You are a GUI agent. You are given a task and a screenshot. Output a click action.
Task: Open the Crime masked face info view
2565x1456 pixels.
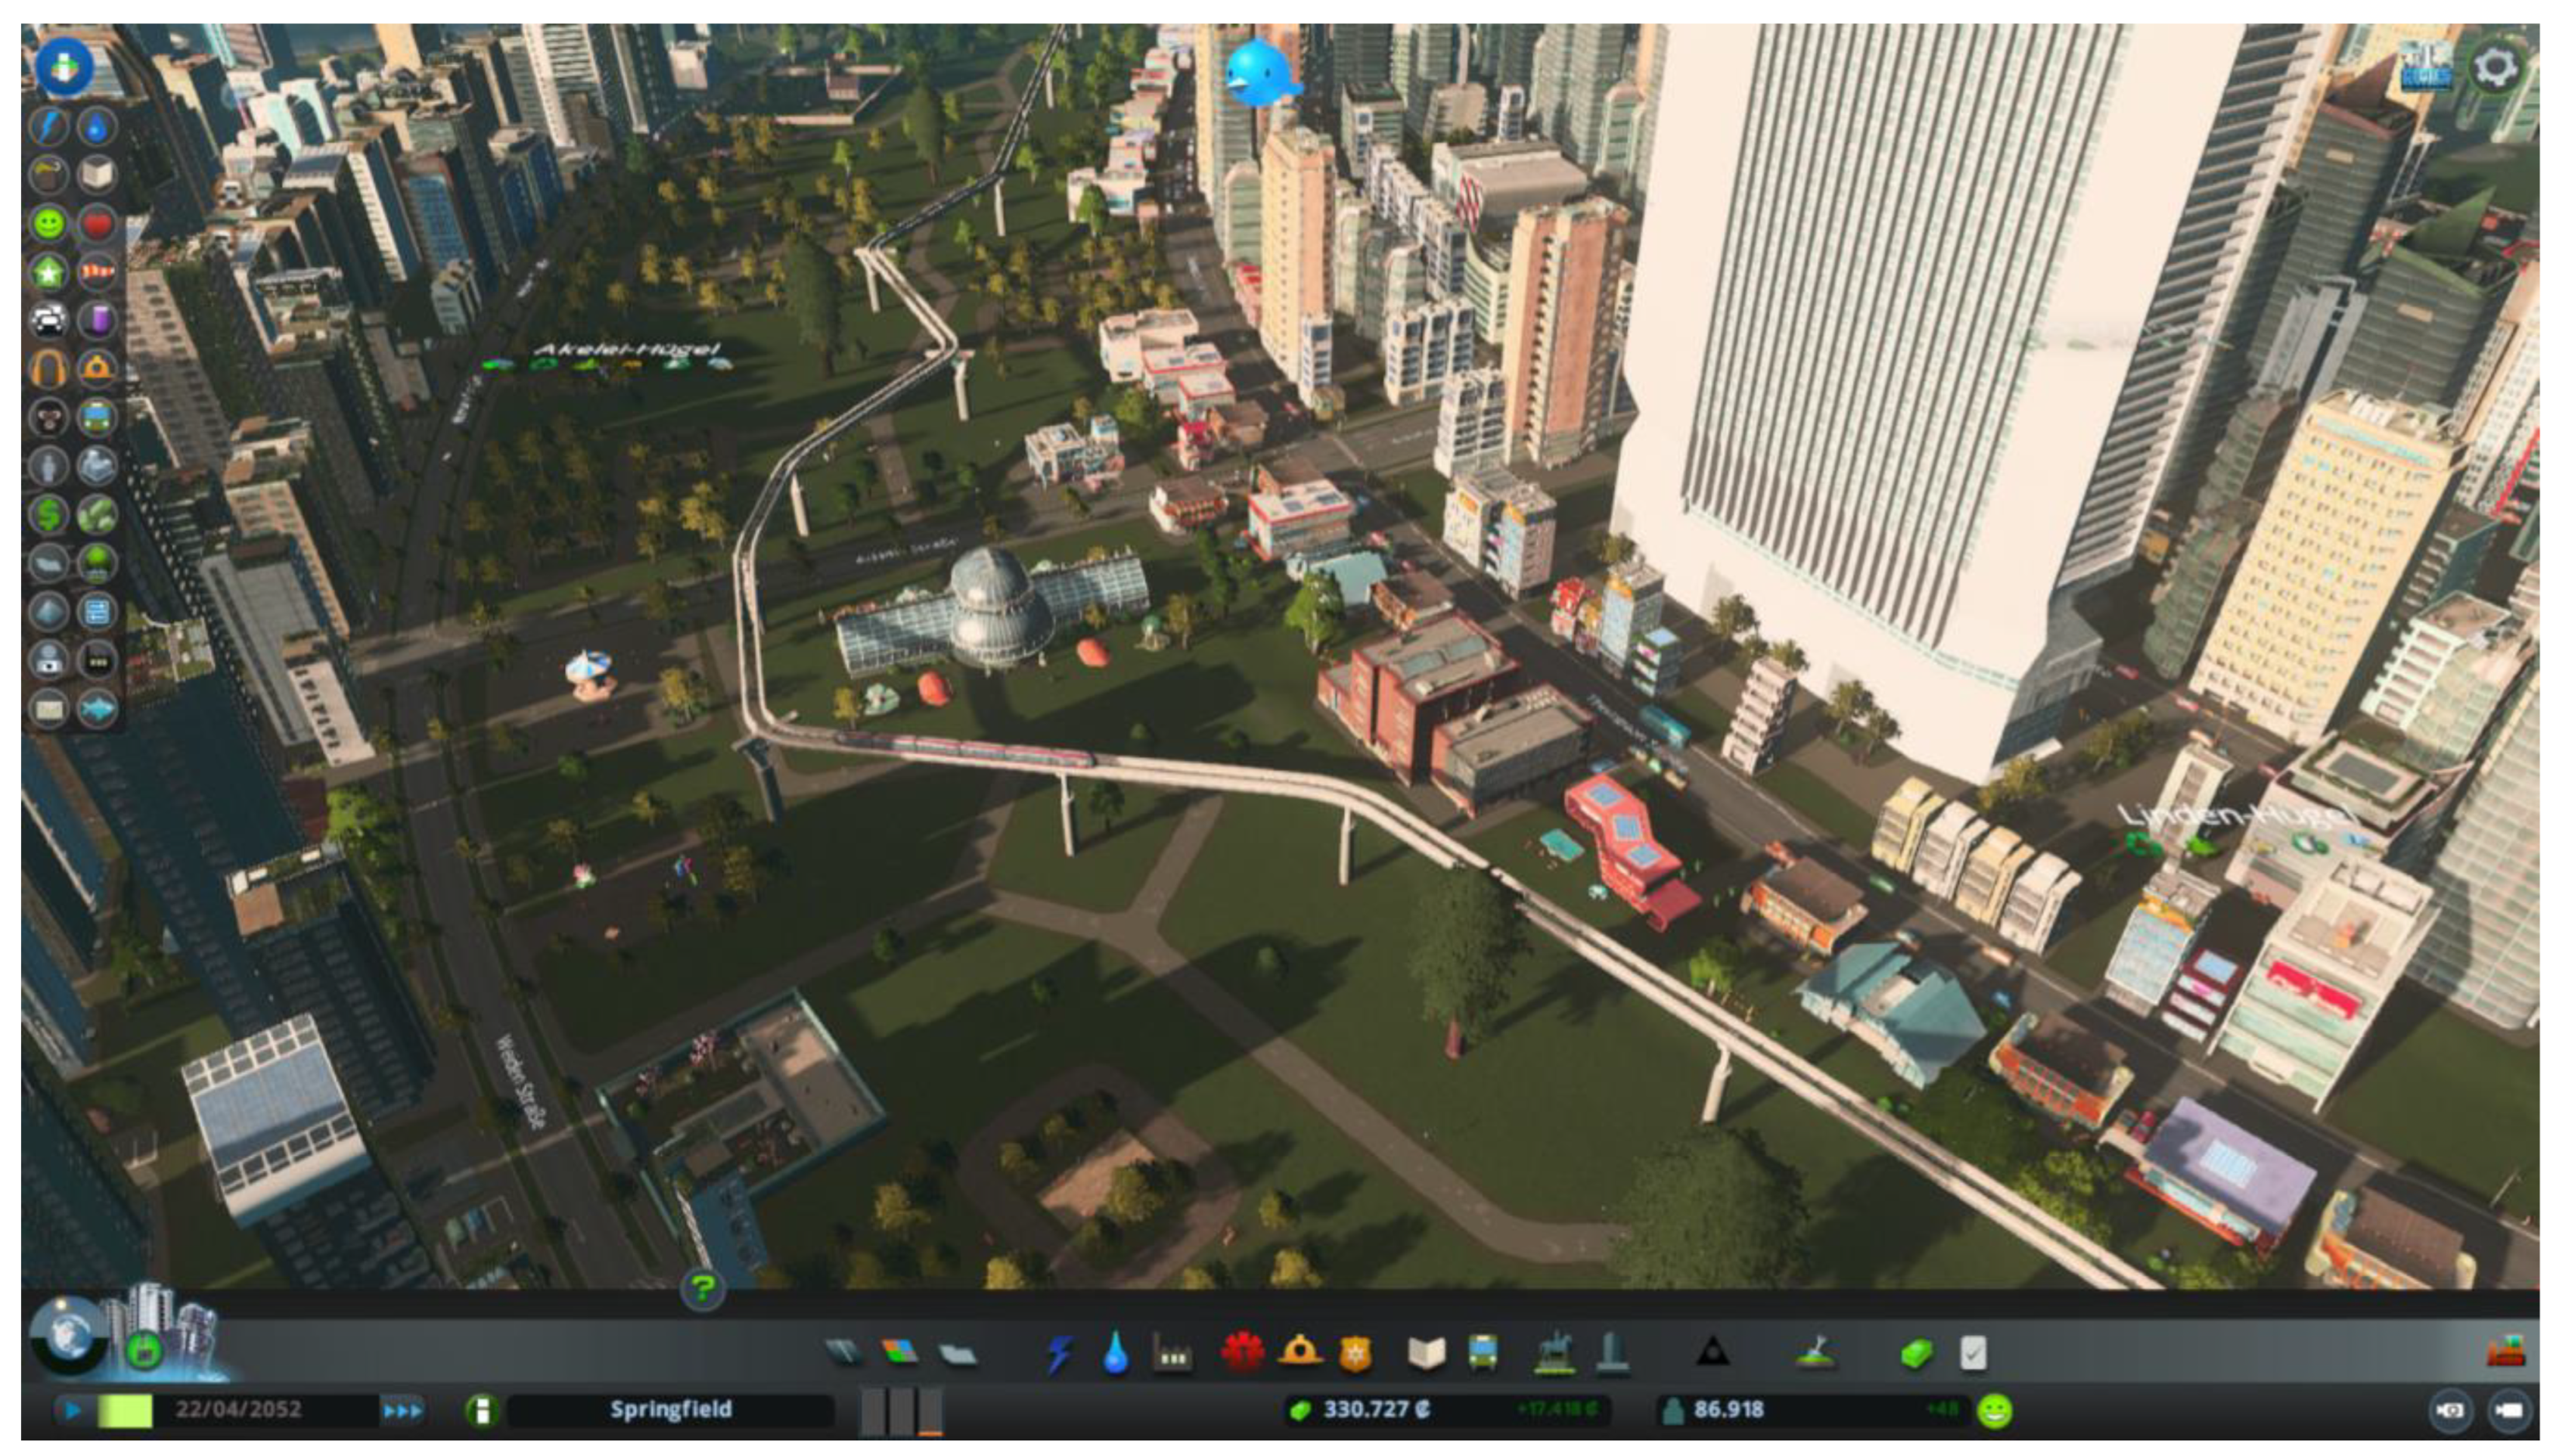pos(48,417)
